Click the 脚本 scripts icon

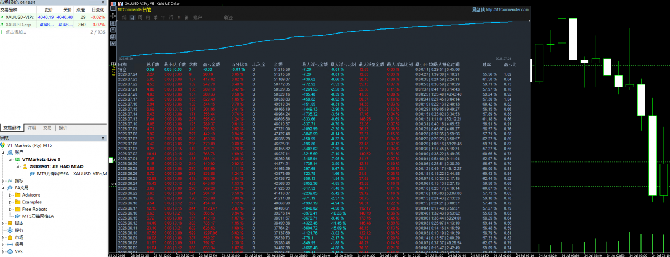tap(10, 223)
